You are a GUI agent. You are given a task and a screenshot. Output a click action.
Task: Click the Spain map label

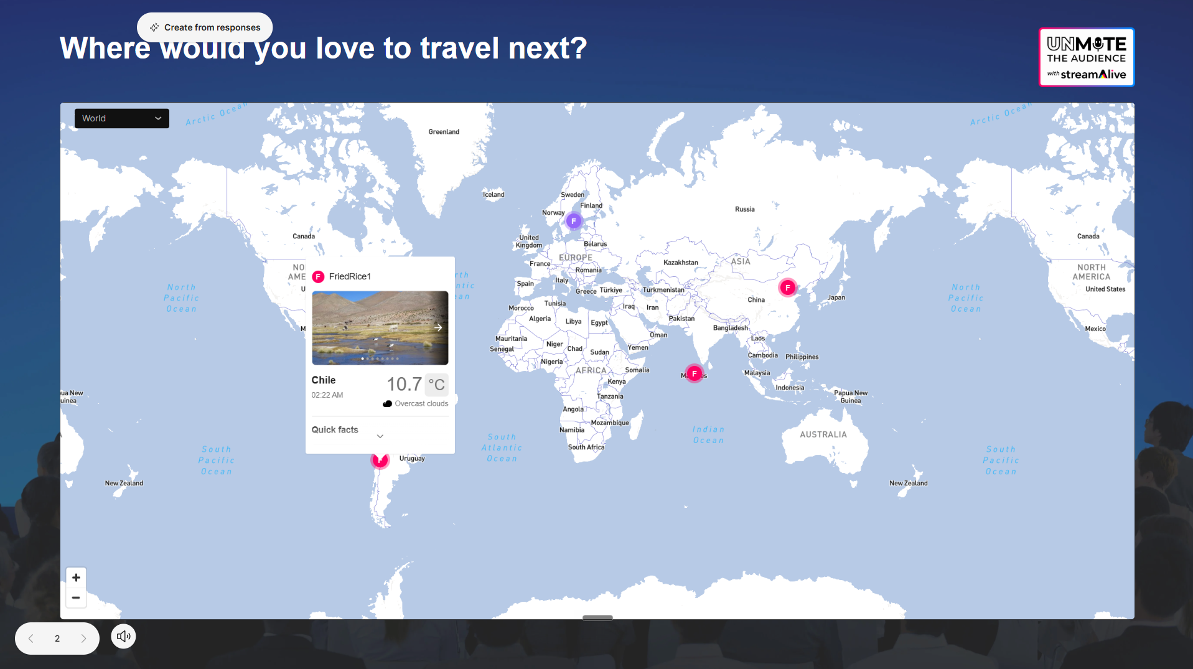525,284
